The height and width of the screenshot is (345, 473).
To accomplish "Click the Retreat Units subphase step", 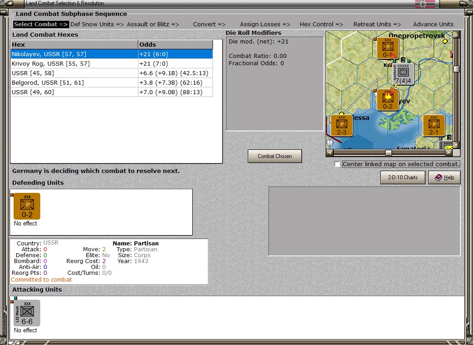I will tap(378, 24).
